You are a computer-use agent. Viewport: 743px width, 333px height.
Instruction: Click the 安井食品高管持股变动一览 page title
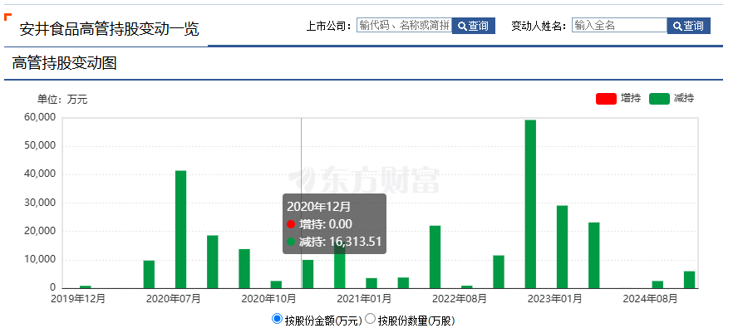(110, 29)
